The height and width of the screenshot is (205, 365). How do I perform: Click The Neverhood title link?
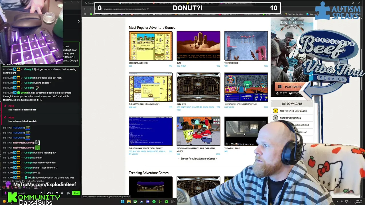[231, 63]
